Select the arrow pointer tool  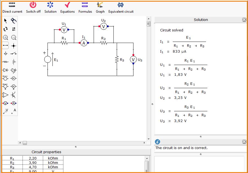5,21
